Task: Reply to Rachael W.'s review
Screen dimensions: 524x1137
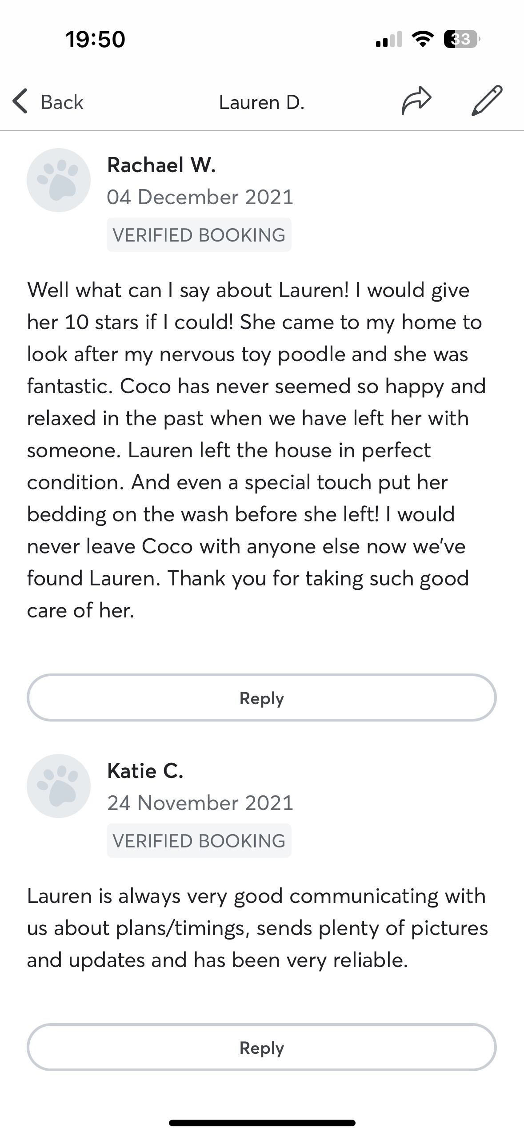Action: coord(262,698)
